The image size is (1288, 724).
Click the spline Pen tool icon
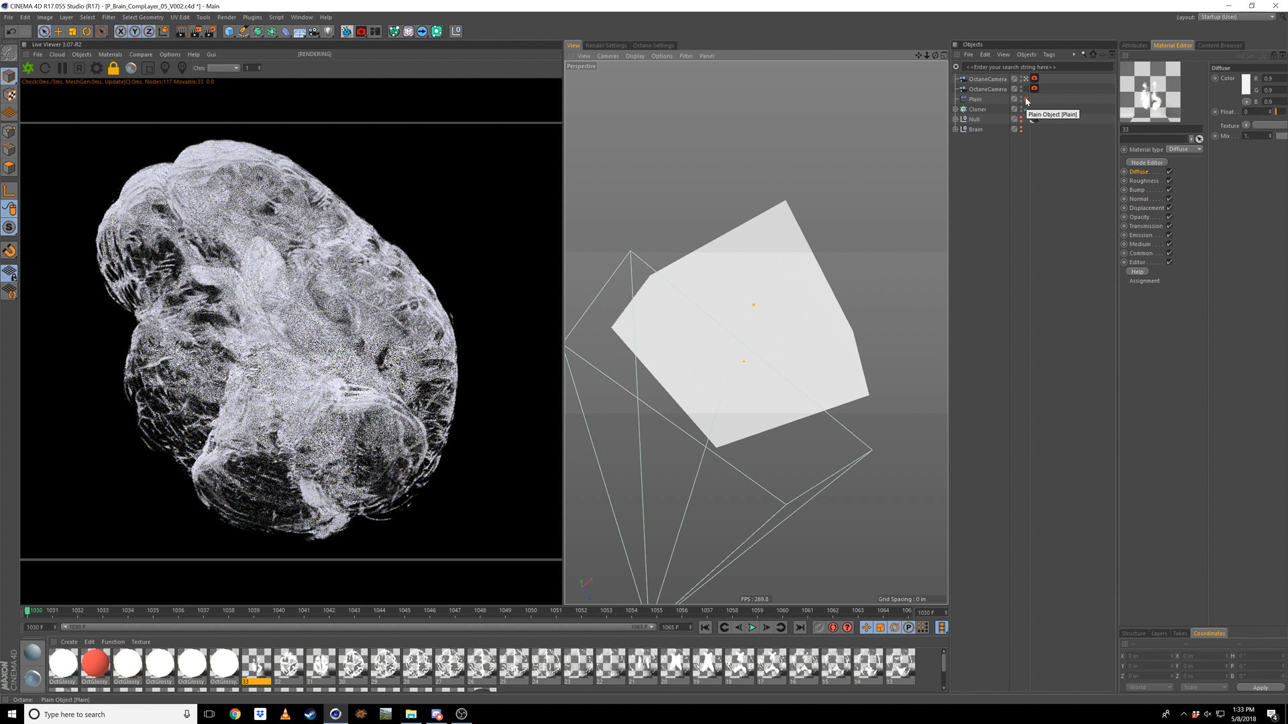(244, 32)
